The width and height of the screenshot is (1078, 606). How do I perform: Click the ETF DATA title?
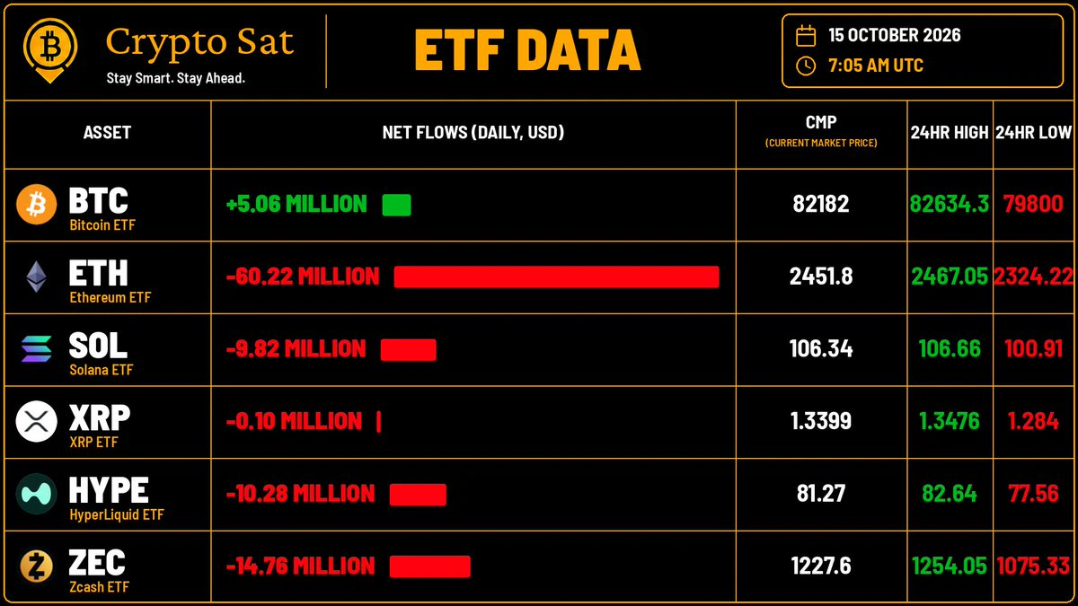[527, 50]
